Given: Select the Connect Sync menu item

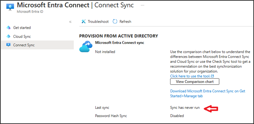Looking at the screenshot, I should (24, 45).
